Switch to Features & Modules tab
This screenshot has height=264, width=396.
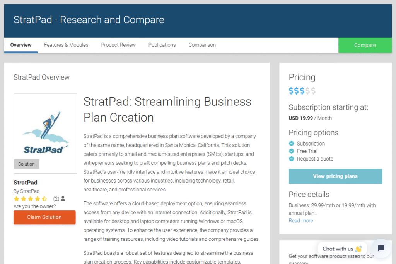66,45
